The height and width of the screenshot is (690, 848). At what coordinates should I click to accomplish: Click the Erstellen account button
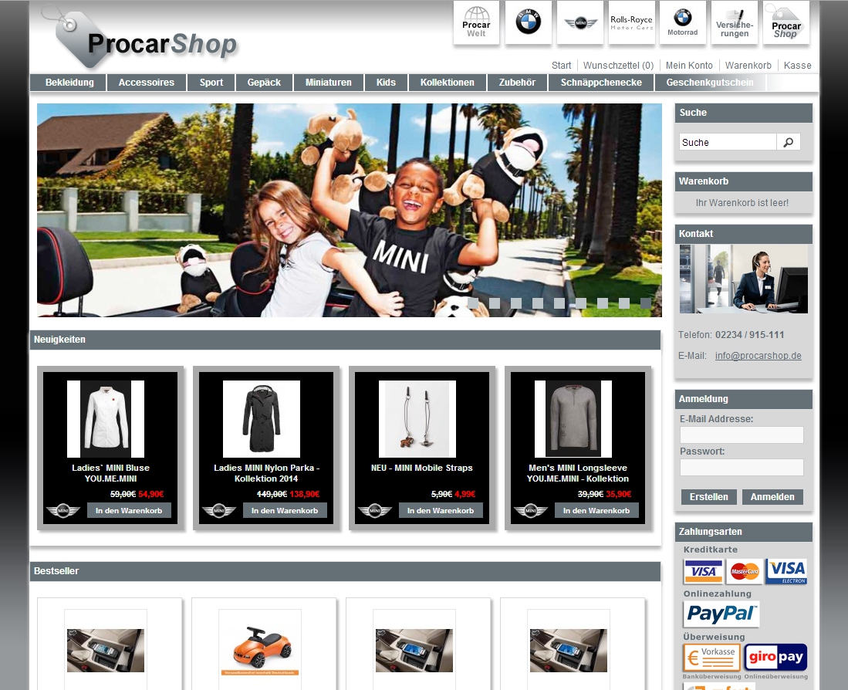708,497
